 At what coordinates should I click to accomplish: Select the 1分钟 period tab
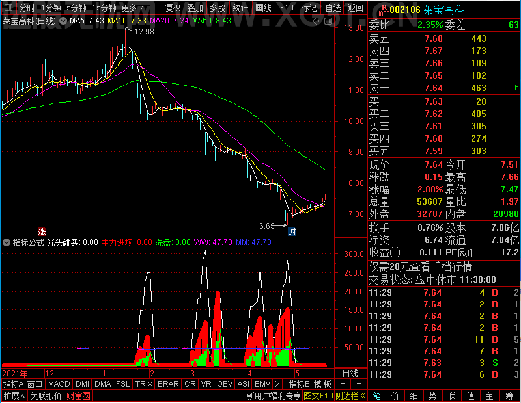point(51,8)
